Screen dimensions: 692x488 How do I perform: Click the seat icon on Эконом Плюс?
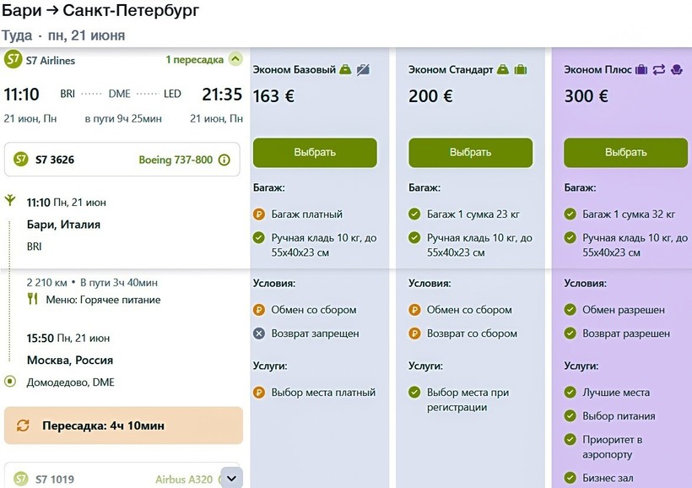click(x=676, y=70)
